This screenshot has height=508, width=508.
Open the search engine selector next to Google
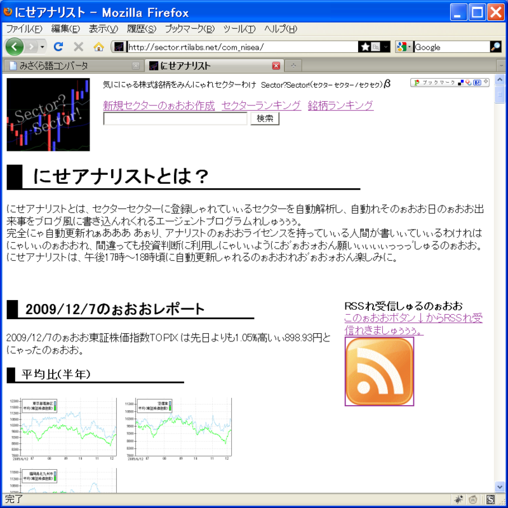coord(403,46)
